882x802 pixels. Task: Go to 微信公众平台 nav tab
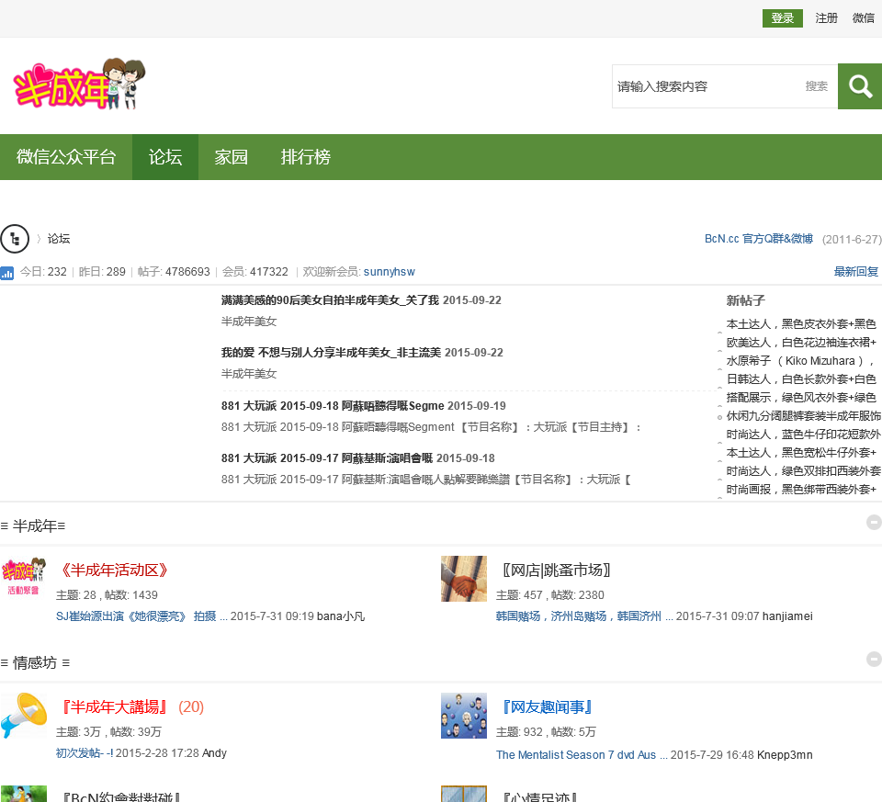[x=66, y=157]
